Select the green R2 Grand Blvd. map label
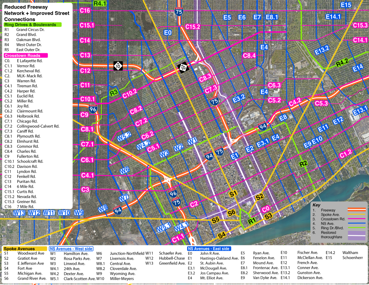The image size is (369, 285). pyautogui.click(x=304, y=164)
